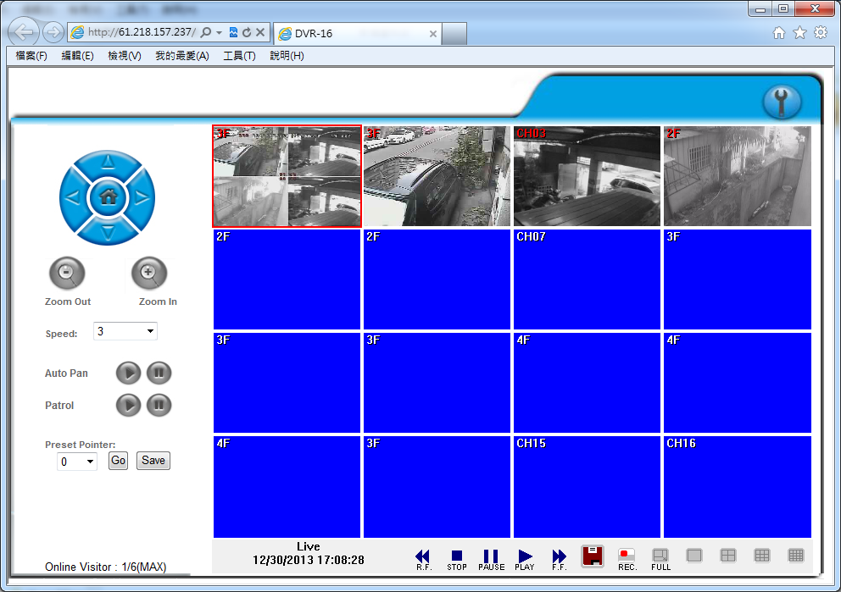Switch to 4x4 sixteen-channel grid layout
Screen dimensions: 841x592
point(795,556)
